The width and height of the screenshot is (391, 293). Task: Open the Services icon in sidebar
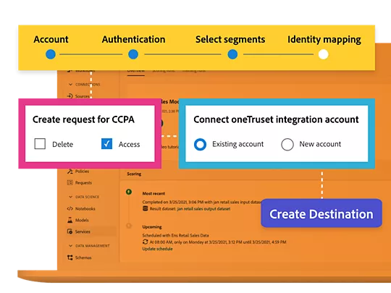pos(70,232)
